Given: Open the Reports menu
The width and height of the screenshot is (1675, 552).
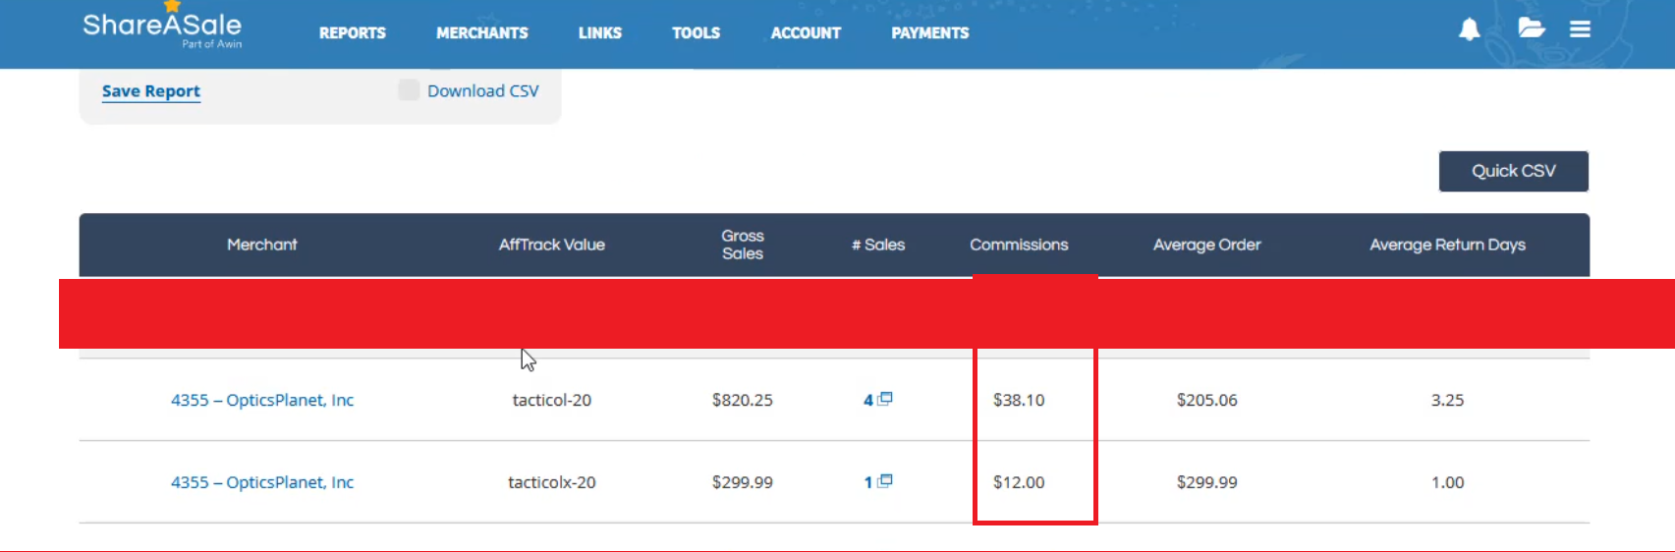Looking at the screenshot, I should [353, 33].
